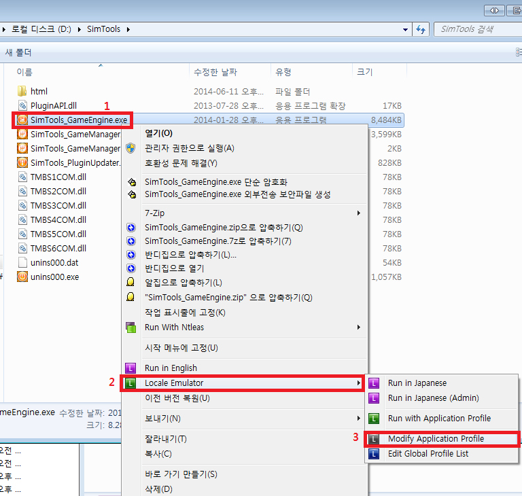The height and width of the screenshot is (496, 522).
Task: Click the unins000.dat file icon
Action: point(22,262)
